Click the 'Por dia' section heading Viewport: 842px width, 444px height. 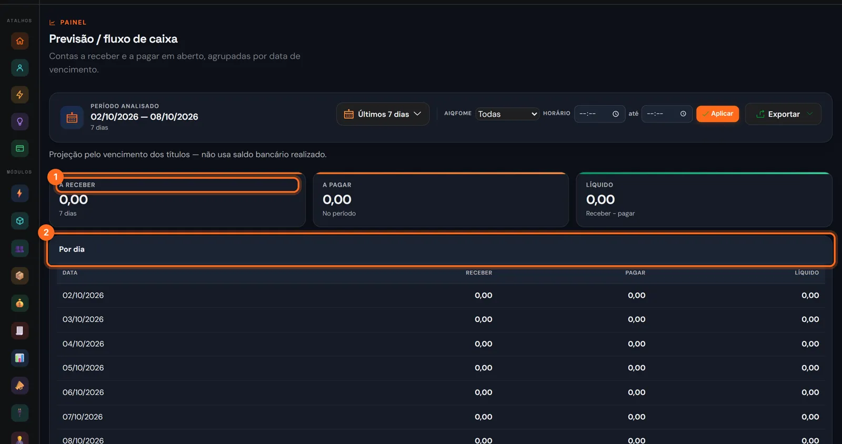pyautogui.click(x=72, y=249)
